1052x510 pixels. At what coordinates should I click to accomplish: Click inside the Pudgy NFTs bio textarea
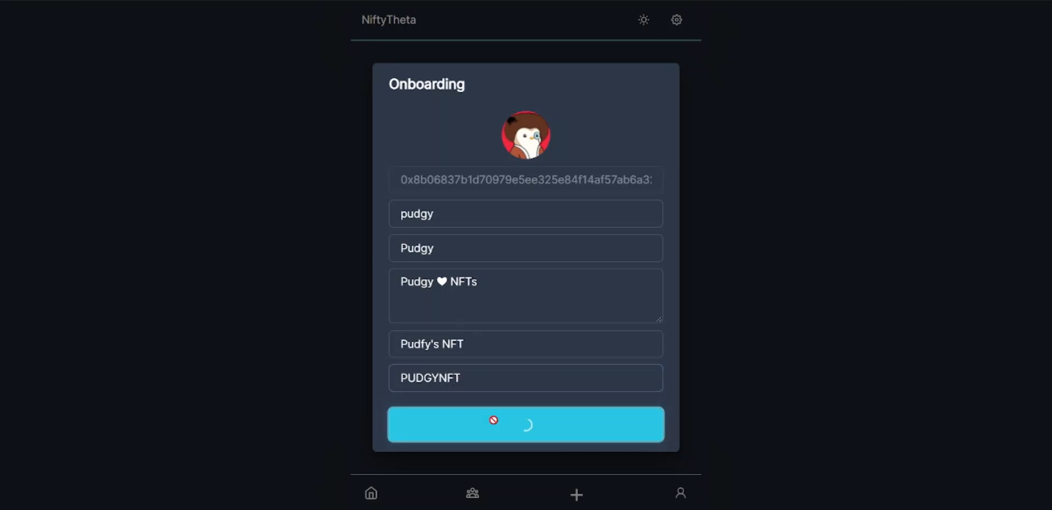click(526, 296)
